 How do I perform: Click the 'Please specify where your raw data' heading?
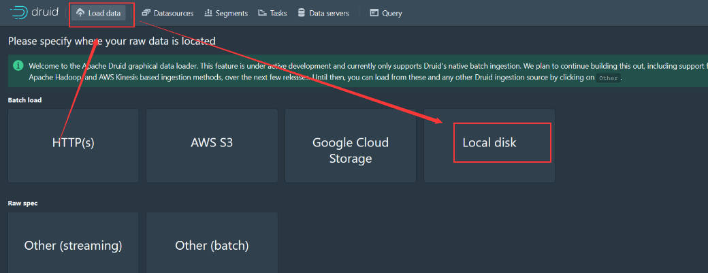pos(112,41)
